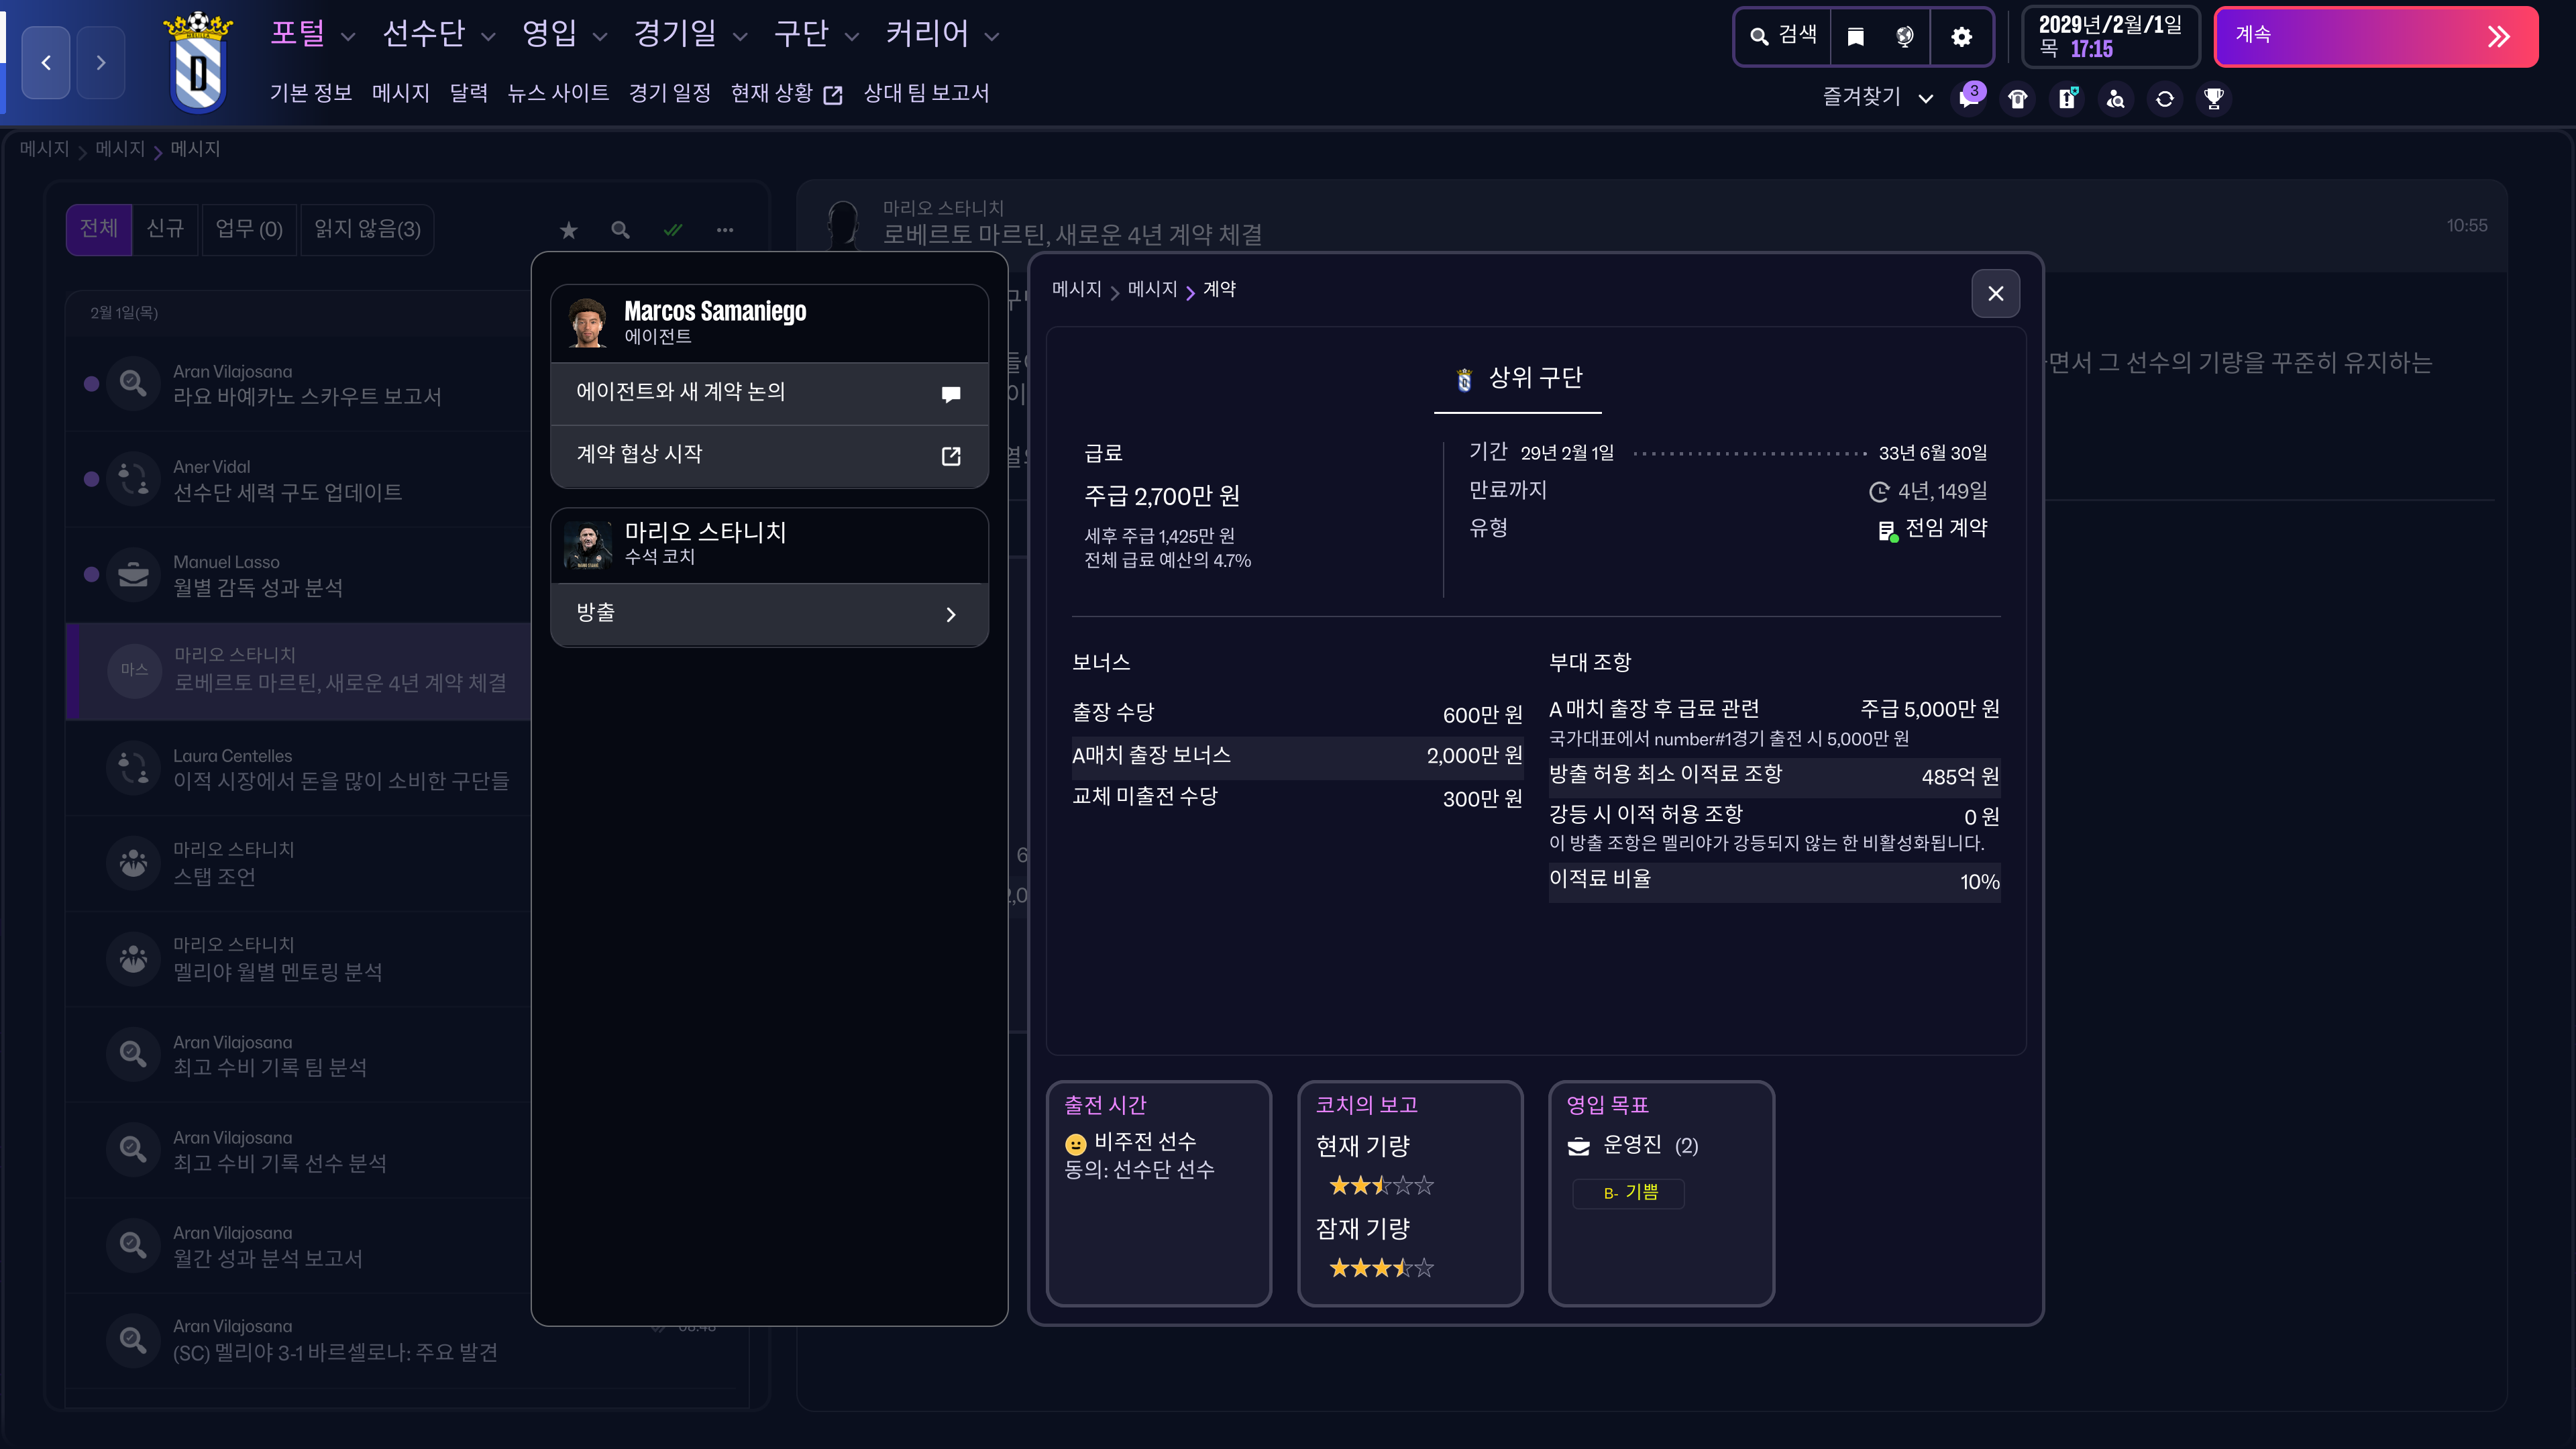This screenshot has height=1449, width=2576.
Task: Click the squad shirt icon shortcut
Action: point(2018,98)
